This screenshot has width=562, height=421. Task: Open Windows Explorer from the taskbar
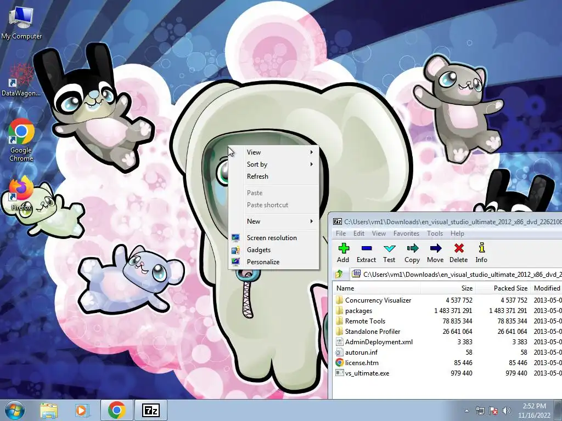[x=49, y=410]
